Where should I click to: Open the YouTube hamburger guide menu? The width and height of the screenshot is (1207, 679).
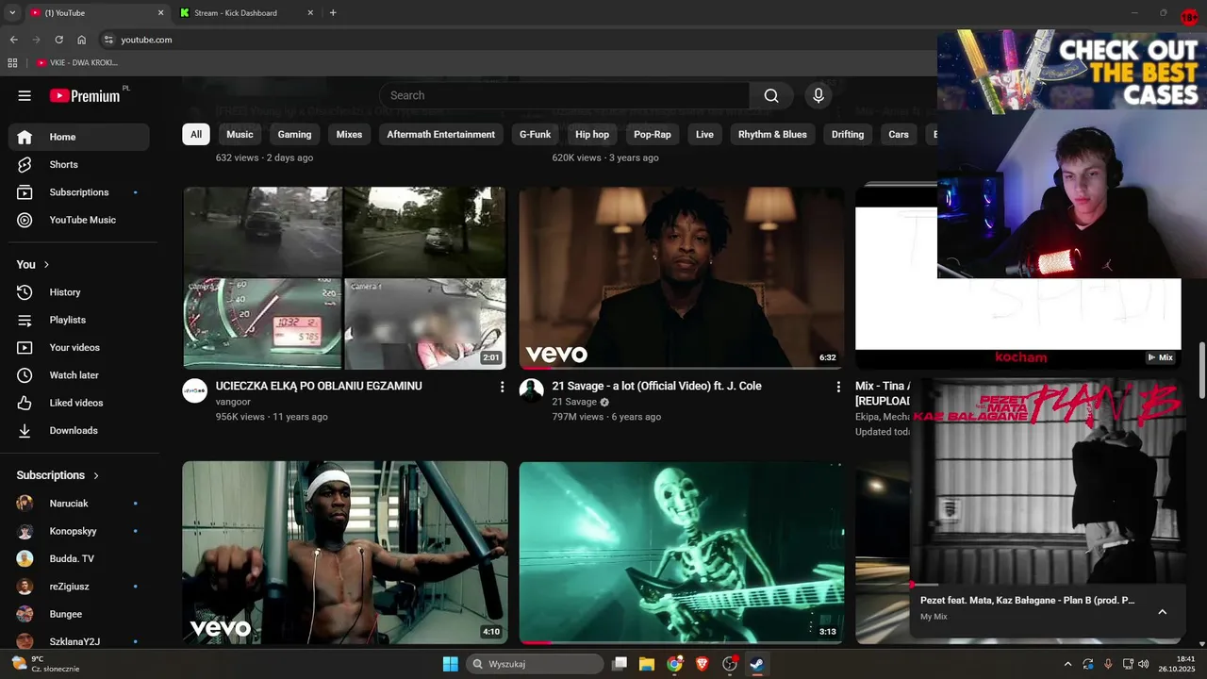(x=25, y=95)
